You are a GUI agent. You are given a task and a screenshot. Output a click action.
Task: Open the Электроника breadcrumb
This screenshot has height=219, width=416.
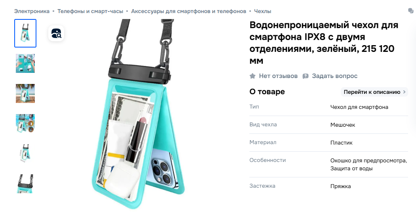pos(32,11)
